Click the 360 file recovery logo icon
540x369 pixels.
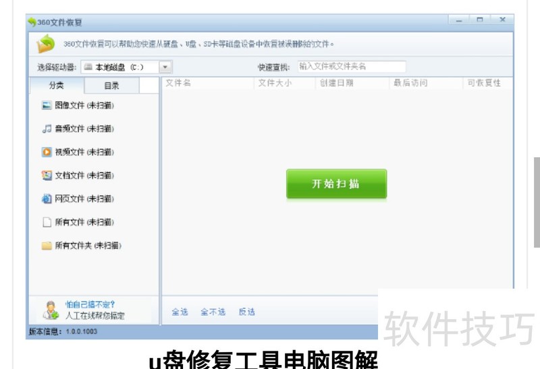tap(46, 45)
